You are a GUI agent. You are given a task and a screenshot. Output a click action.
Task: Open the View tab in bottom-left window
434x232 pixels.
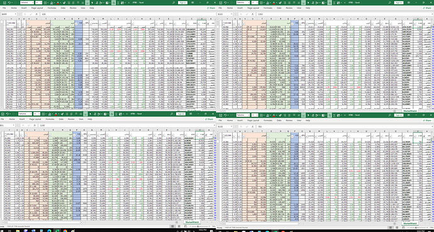click(81, 119)
